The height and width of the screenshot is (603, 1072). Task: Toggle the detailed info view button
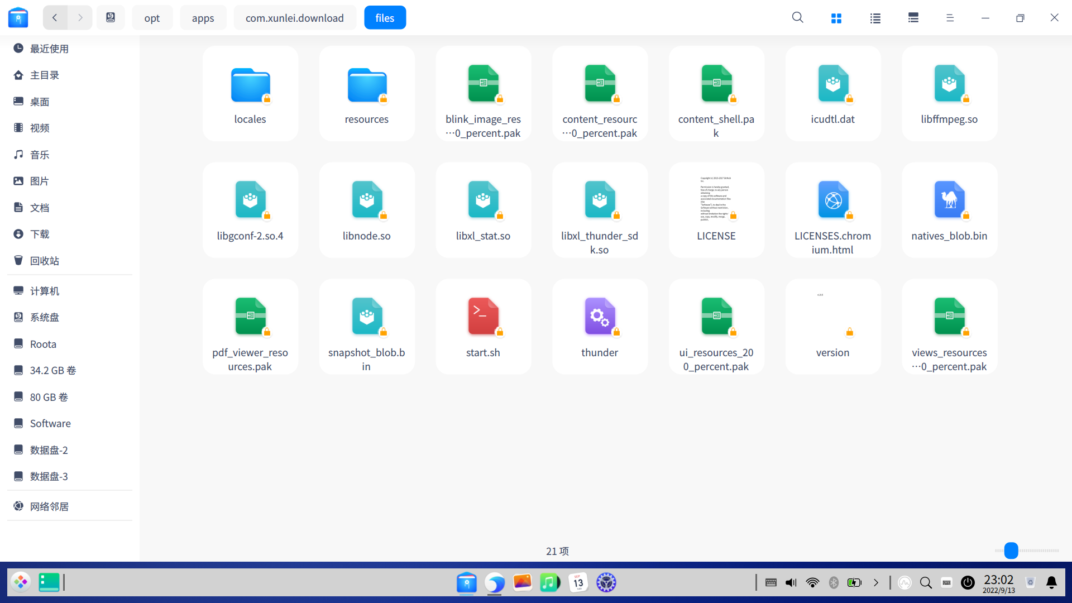pos(913,18)
